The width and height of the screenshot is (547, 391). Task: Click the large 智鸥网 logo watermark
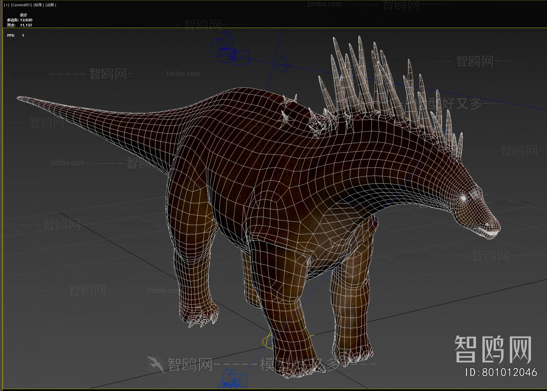pos(493,349)
